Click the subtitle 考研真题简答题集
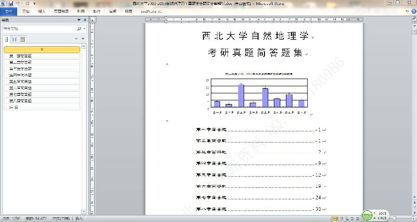 click(x=255, y=53)
